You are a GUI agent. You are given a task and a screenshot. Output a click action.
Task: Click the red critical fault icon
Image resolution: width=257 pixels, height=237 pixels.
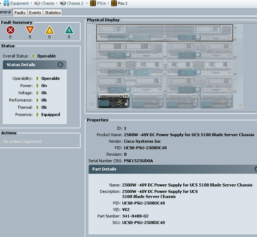[x=10, y=30]
